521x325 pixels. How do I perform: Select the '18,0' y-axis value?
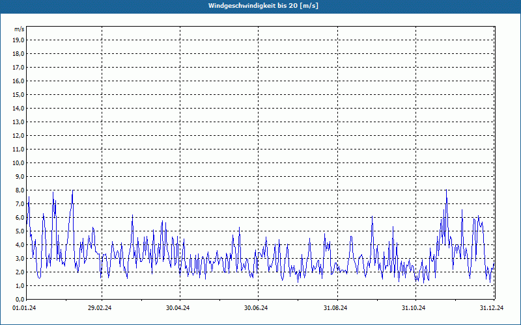[x=19, y=54]
